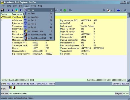
Task: Open the Link menu
Action: (x=15, y=6)
